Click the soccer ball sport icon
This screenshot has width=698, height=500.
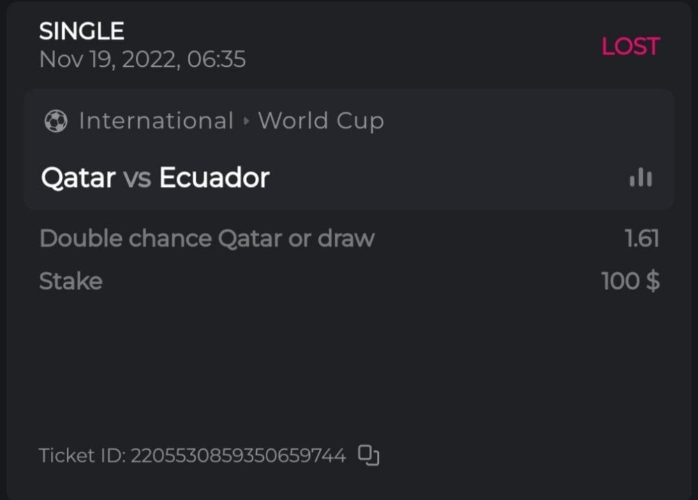pos(56,121)
